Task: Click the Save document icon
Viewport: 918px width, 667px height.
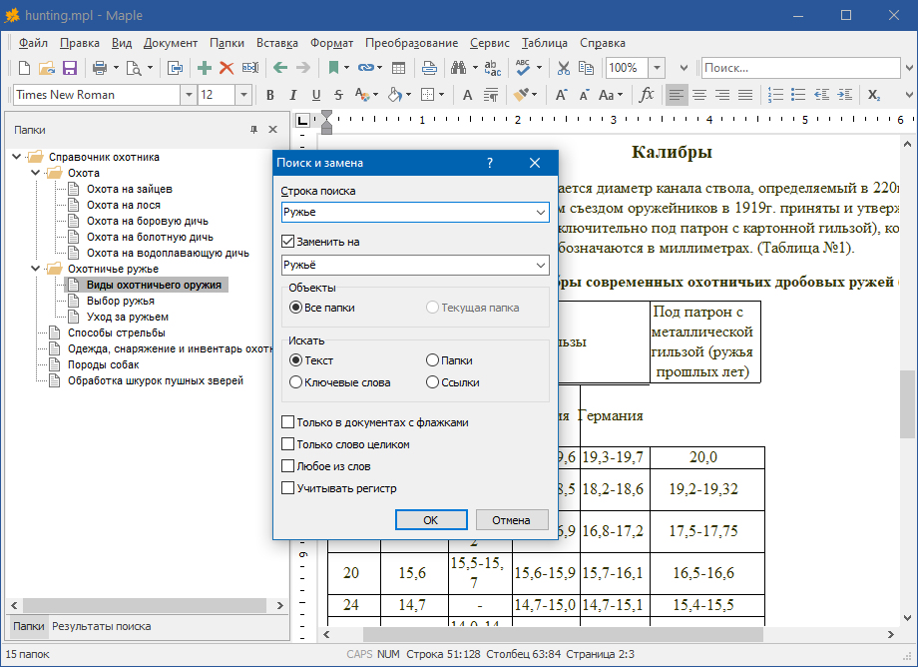Action: (x=70, y=68)
